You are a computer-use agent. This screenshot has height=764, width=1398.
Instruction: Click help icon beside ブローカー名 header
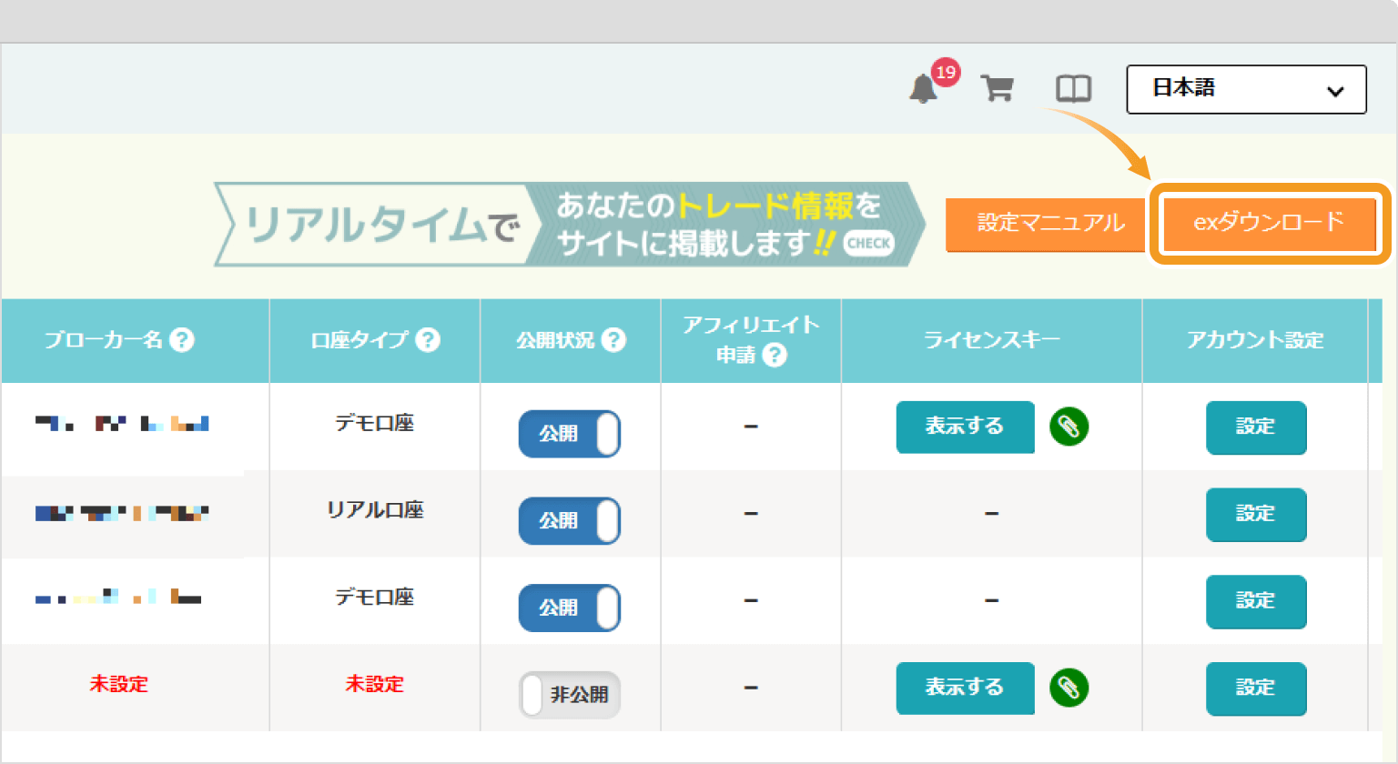pyautogui.click(x=183, y=340)
